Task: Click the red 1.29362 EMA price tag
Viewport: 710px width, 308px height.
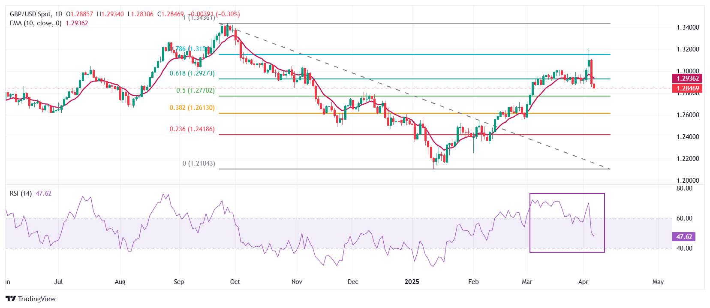Action: pos(687,79)
